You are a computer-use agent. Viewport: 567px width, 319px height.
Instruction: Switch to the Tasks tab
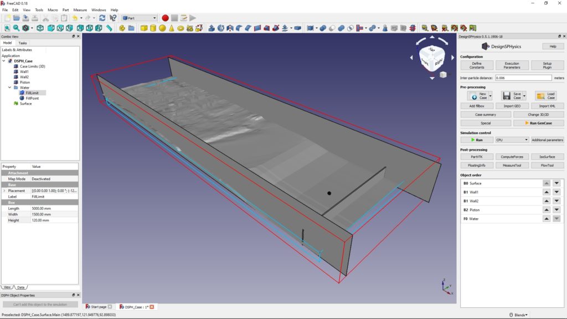pyautogui.click(x=22, y=43)
